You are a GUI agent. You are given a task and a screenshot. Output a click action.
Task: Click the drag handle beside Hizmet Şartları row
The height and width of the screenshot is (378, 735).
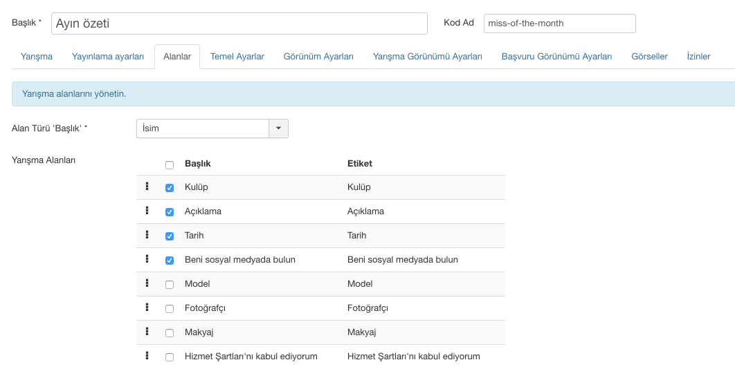pyautogui.click(x=147, y=356)
